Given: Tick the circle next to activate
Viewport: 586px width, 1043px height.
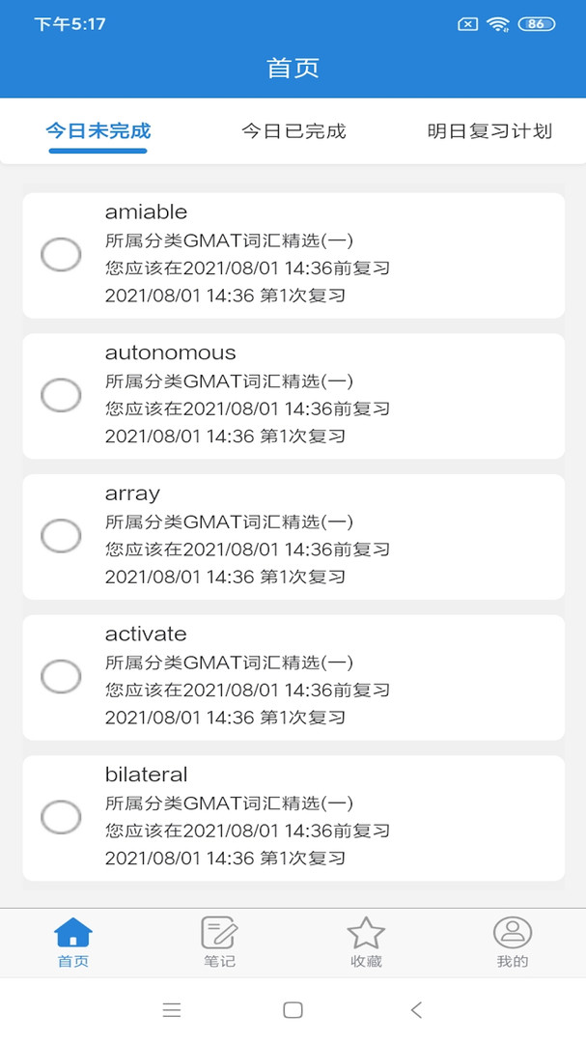Looking at the screenshot, I should [61, 677].
